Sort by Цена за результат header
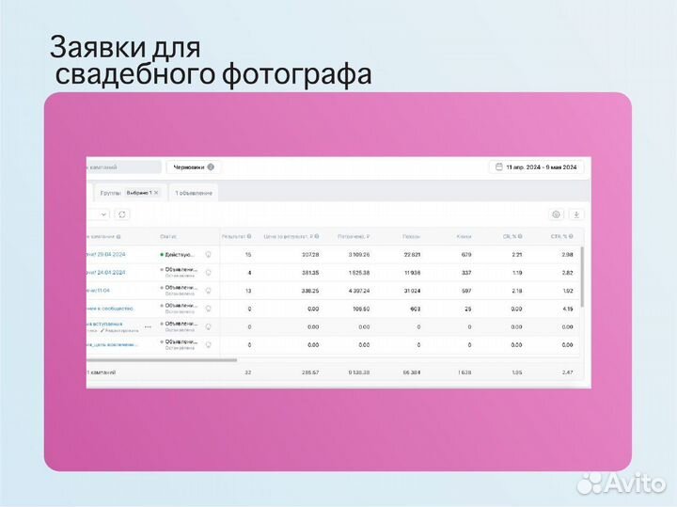 click(289, 237)
